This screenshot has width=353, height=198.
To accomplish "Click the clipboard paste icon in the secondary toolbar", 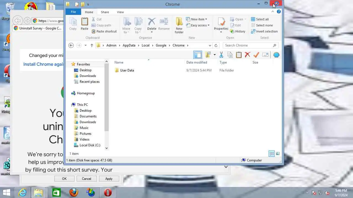I will (239, 55).
